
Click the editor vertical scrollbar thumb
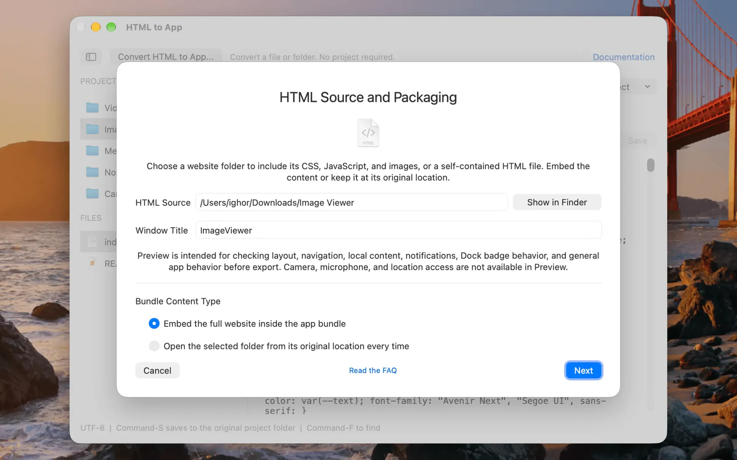[651, 165]
